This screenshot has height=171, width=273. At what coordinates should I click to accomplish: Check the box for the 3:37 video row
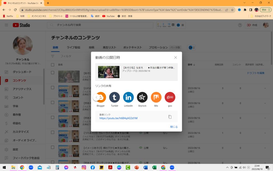coord(53,88)
